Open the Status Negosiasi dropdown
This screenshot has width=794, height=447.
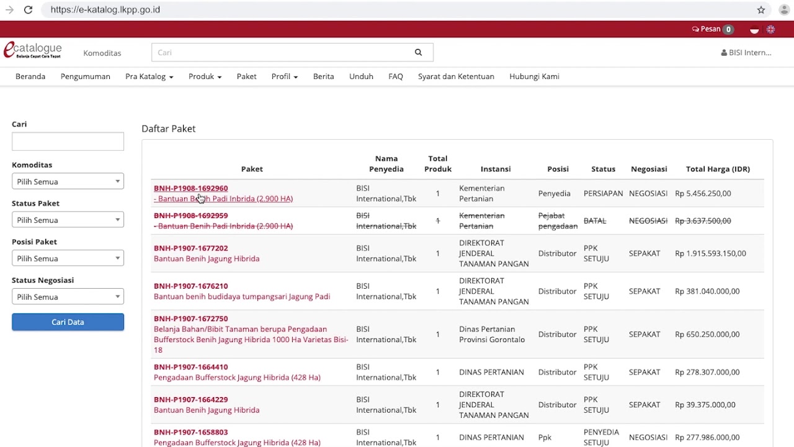point(68,297)
